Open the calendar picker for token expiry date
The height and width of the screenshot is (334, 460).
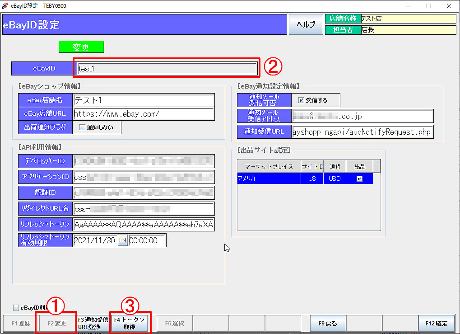pyautogui.click(x=123, y=241)
